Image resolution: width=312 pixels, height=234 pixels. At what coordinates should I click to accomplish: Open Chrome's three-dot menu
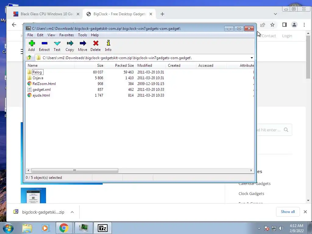tap(304, 25)
